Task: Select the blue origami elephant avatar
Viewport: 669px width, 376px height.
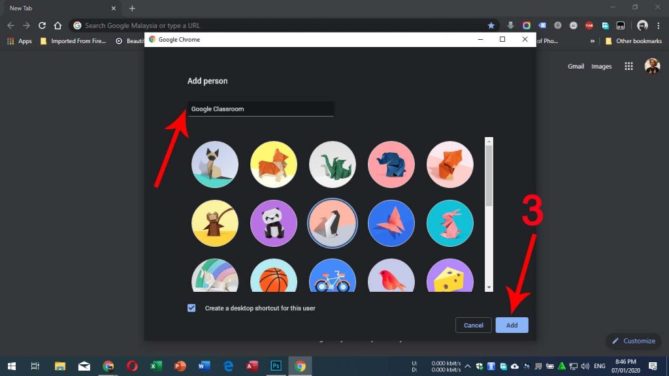Action: [391, 164]
